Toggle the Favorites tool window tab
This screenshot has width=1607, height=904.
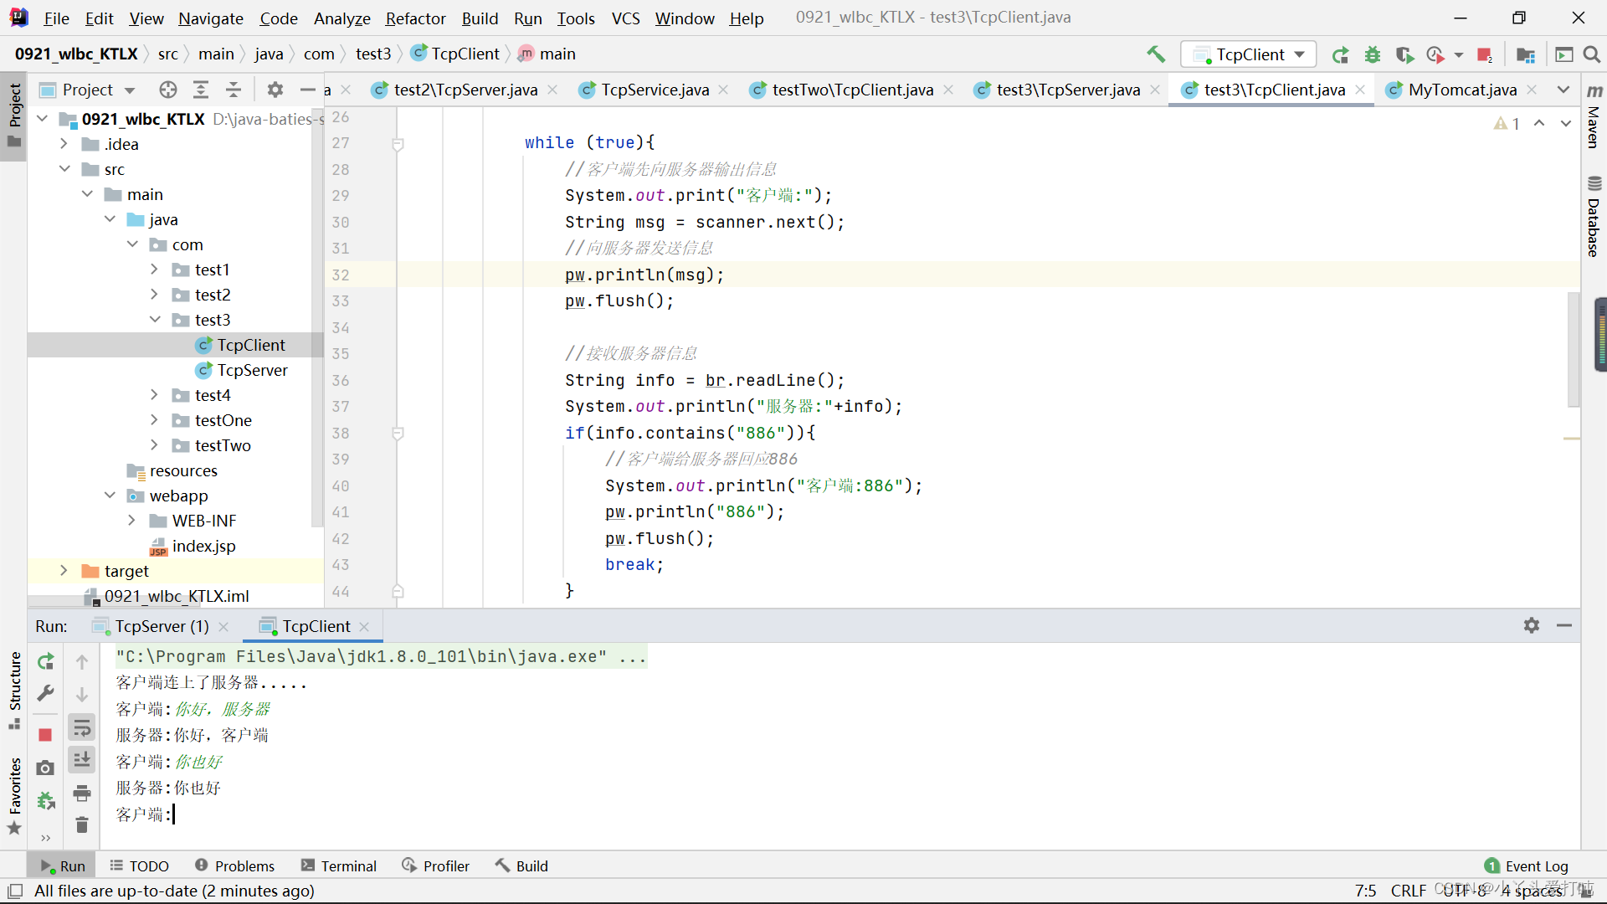14,795
